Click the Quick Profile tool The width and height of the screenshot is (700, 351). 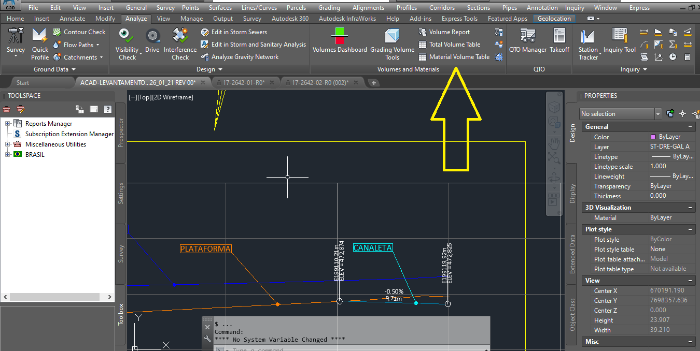tap(40, 43)
